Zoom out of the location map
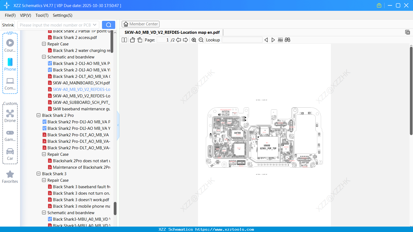The width and height of the screenshot is (413, 232). pyautogui.click(x=201, y=40)
